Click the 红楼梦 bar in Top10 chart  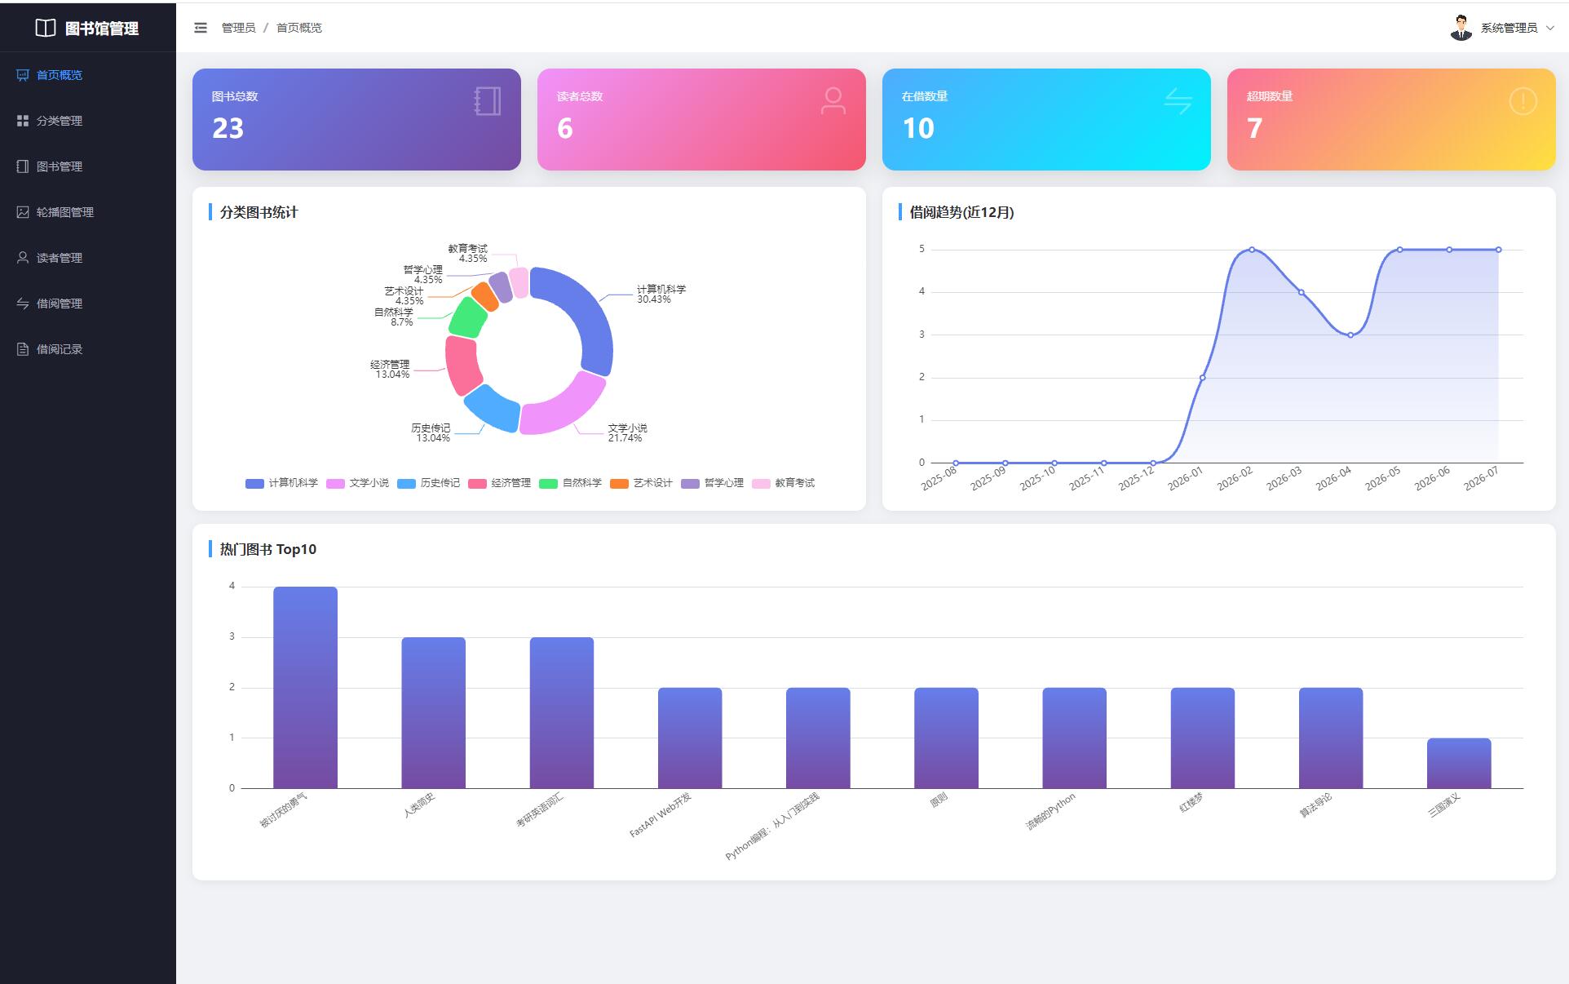[1203, 738]
